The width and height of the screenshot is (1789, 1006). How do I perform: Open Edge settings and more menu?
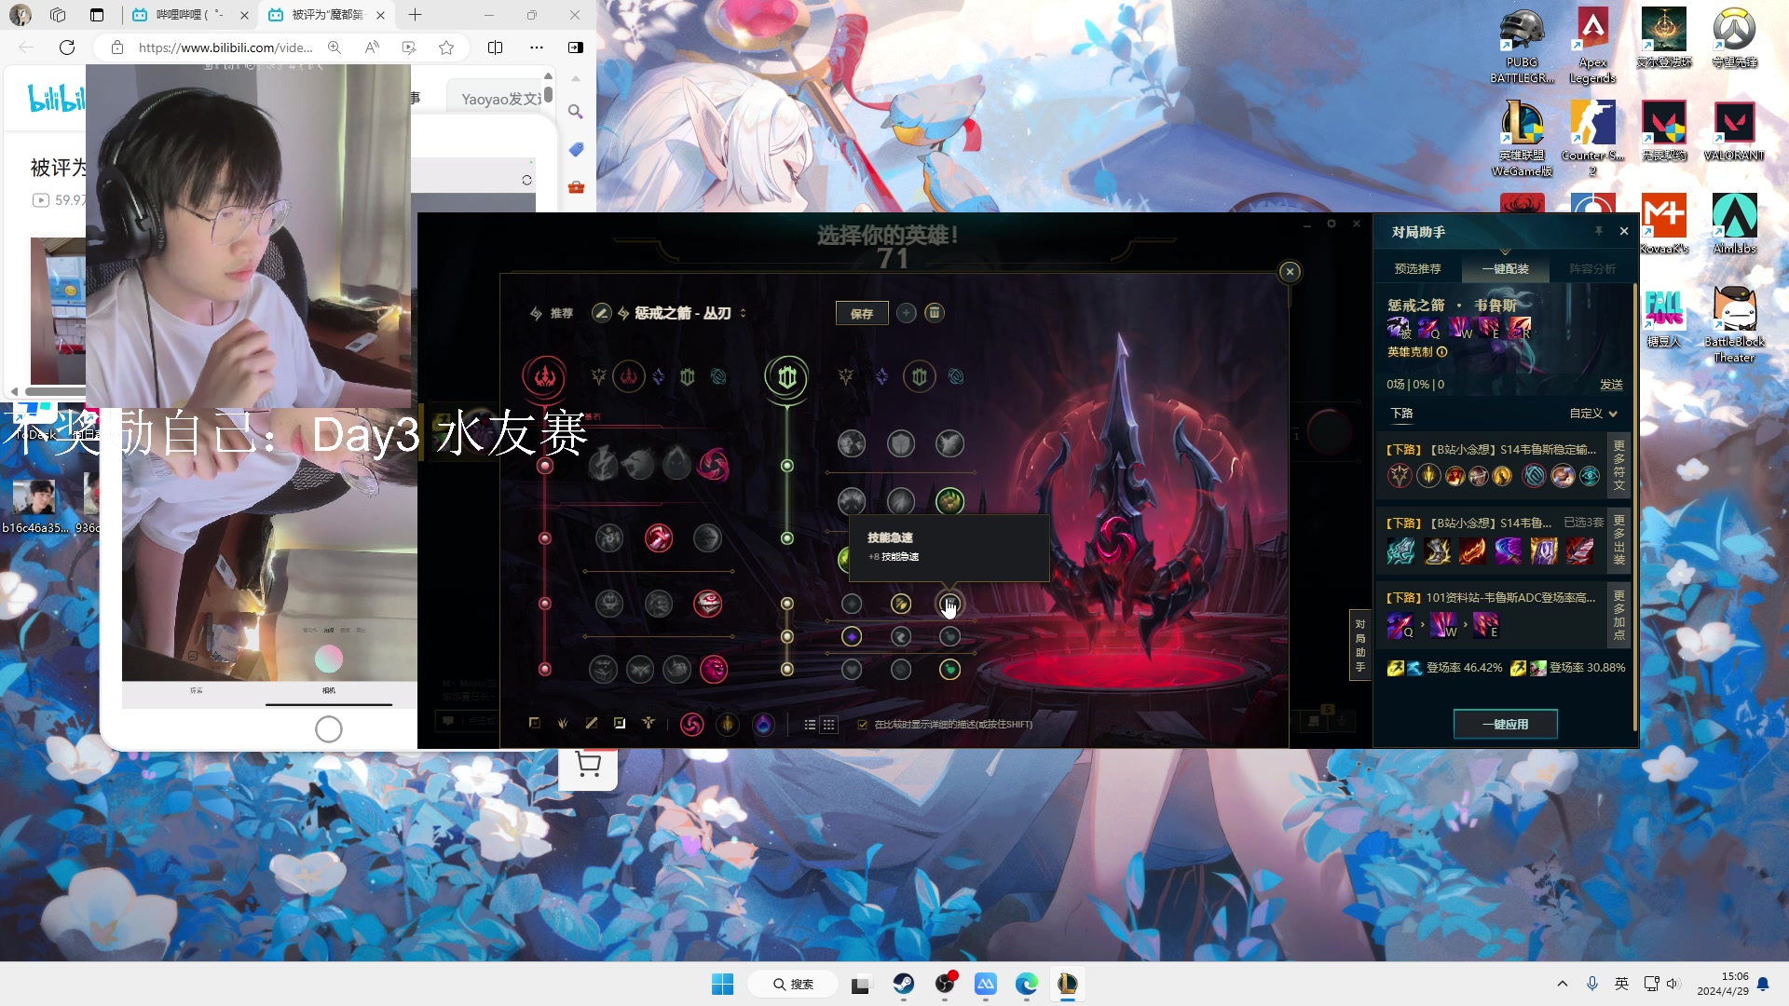pos(537,48)
